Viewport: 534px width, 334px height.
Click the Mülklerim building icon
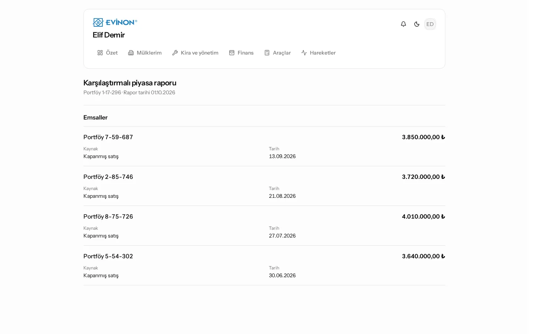tap(131, 53)
